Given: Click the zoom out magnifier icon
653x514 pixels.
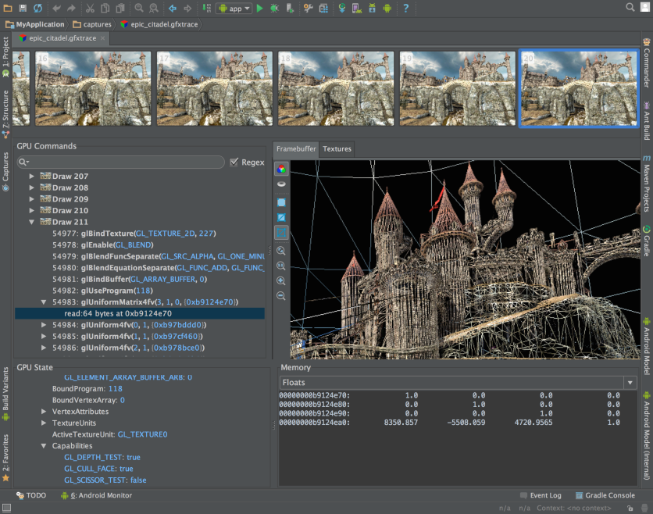Looking at the screenshot, I should pyautogui.click(x=283, y=294).
